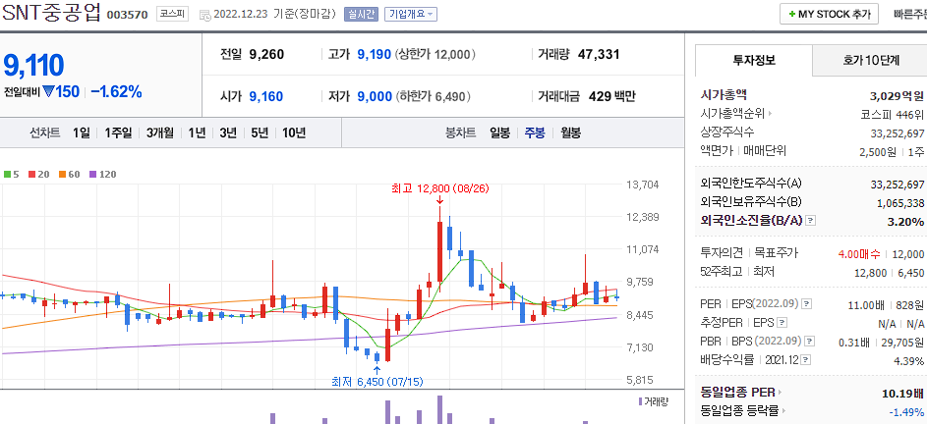Click the 실시간 real-time button

[361, 14]
